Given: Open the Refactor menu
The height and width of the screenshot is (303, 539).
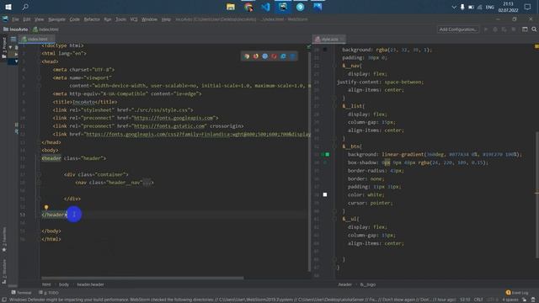Looking at the screenshot, I should point(92,19).
